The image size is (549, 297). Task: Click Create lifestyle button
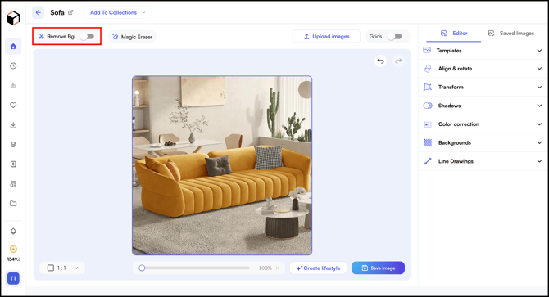tap(318, 268)
